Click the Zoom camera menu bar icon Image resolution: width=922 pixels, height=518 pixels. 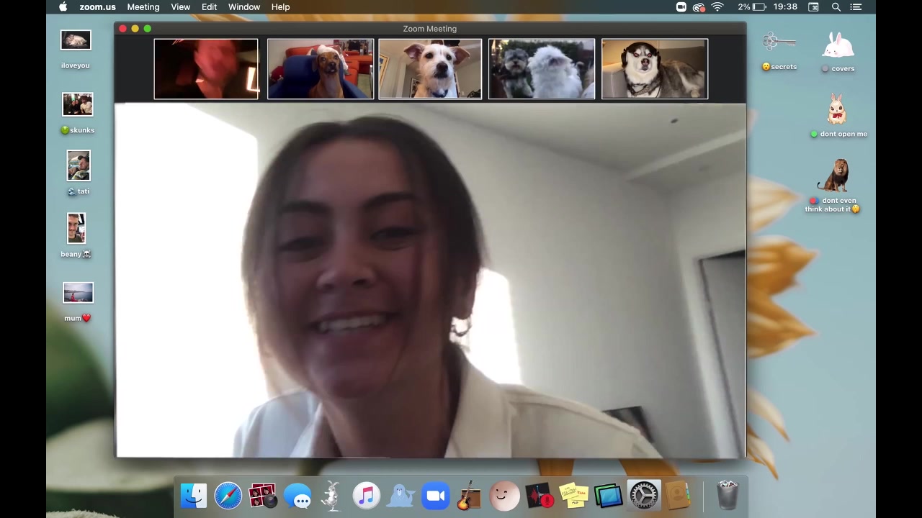(x=681, y=7)
